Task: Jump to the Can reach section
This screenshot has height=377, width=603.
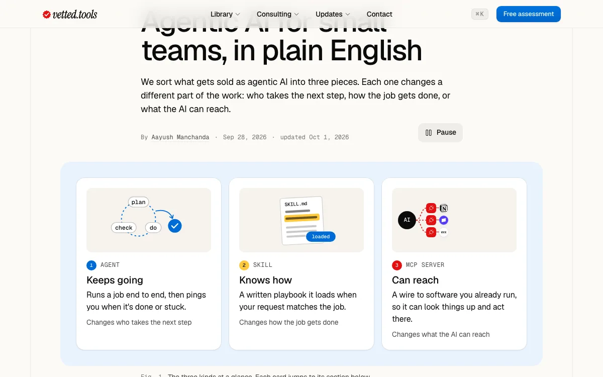Action: point(454,264)
